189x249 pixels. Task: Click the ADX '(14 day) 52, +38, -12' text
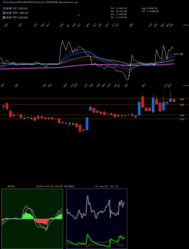pyautogui.click(x=106, y=186)
